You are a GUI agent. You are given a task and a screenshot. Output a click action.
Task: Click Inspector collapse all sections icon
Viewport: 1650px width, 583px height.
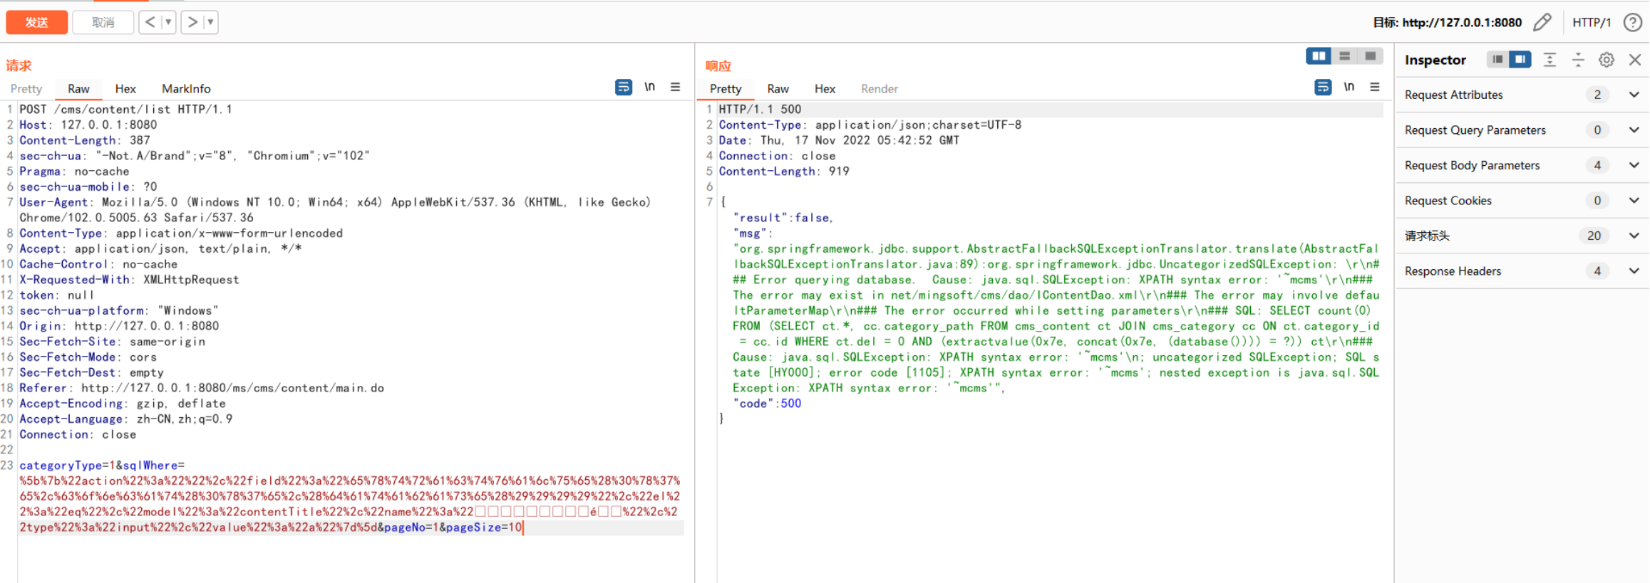click(1578, 60)
